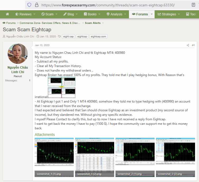Expand the Analysis dropdown arrow
The image size is (199, 182).
point(125,14)
